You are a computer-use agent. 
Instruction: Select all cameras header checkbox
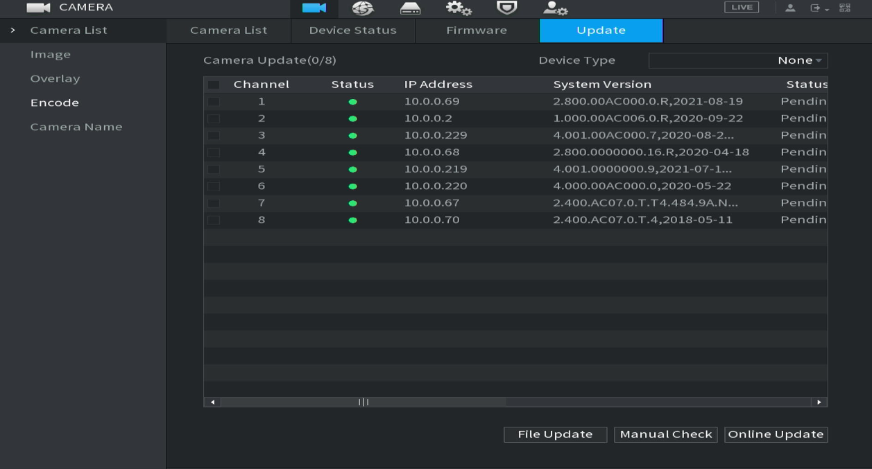(214, 85)
